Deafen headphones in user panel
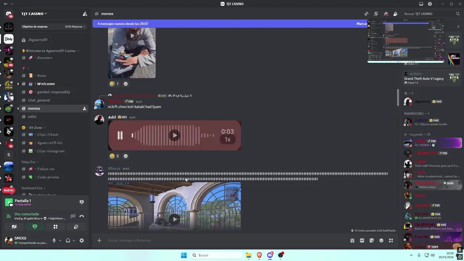 68,240
